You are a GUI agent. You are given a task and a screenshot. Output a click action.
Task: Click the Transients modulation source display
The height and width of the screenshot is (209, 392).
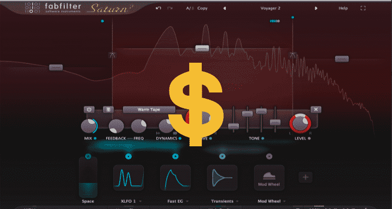click(222, 180)
